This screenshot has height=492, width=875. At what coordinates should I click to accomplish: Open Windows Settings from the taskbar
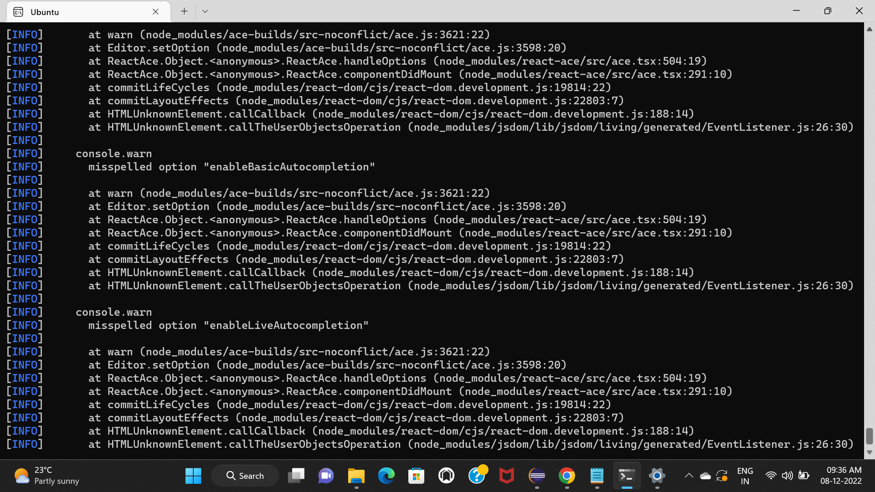click(x=657, y=476)
